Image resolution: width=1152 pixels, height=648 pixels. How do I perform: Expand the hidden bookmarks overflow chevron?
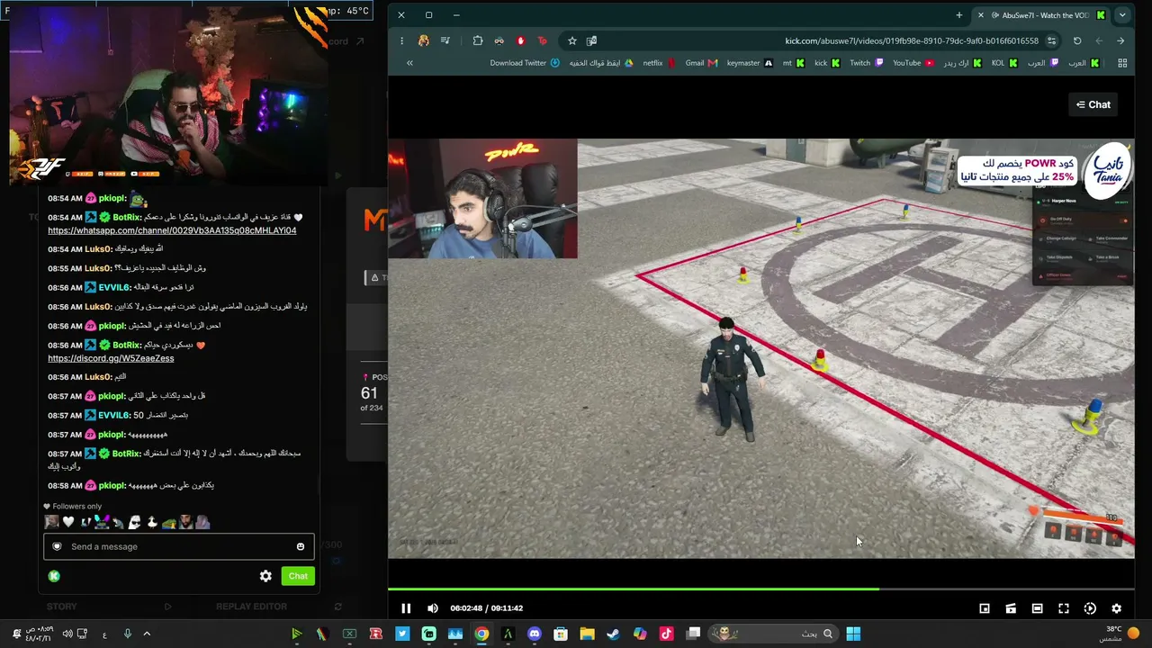[409, 63]
